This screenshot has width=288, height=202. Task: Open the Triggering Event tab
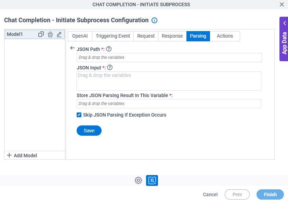coord(113,36)
